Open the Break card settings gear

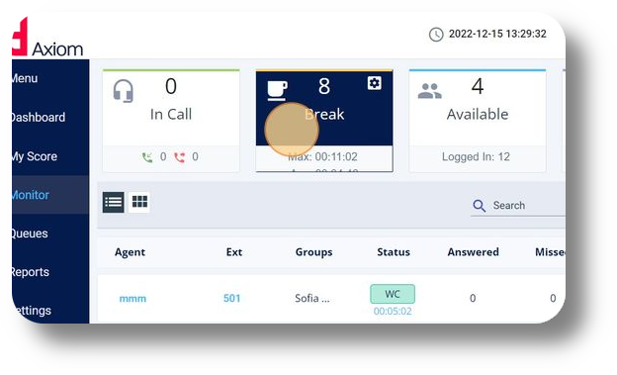[374, 83]
